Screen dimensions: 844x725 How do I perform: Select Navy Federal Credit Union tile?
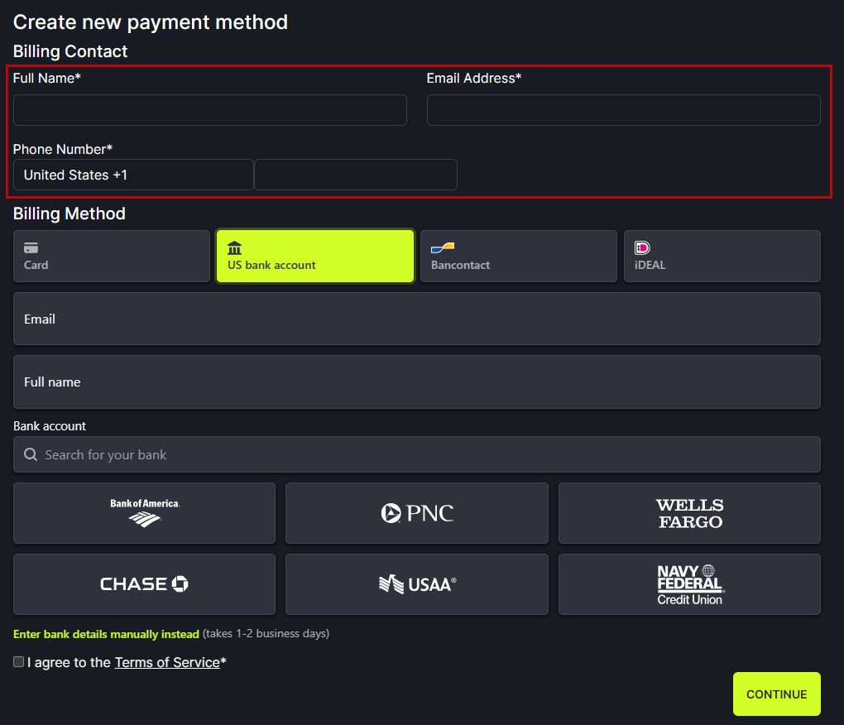click(689, 584)
